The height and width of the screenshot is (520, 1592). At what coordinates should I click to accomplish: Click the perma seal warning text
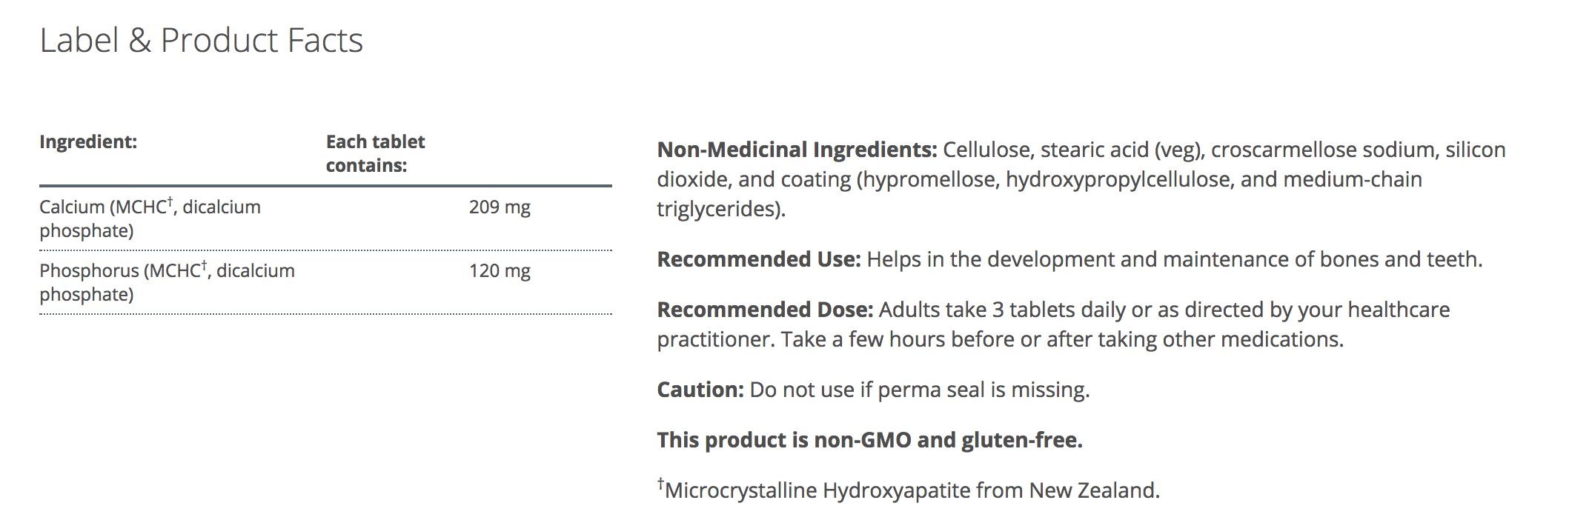(919, 390)
